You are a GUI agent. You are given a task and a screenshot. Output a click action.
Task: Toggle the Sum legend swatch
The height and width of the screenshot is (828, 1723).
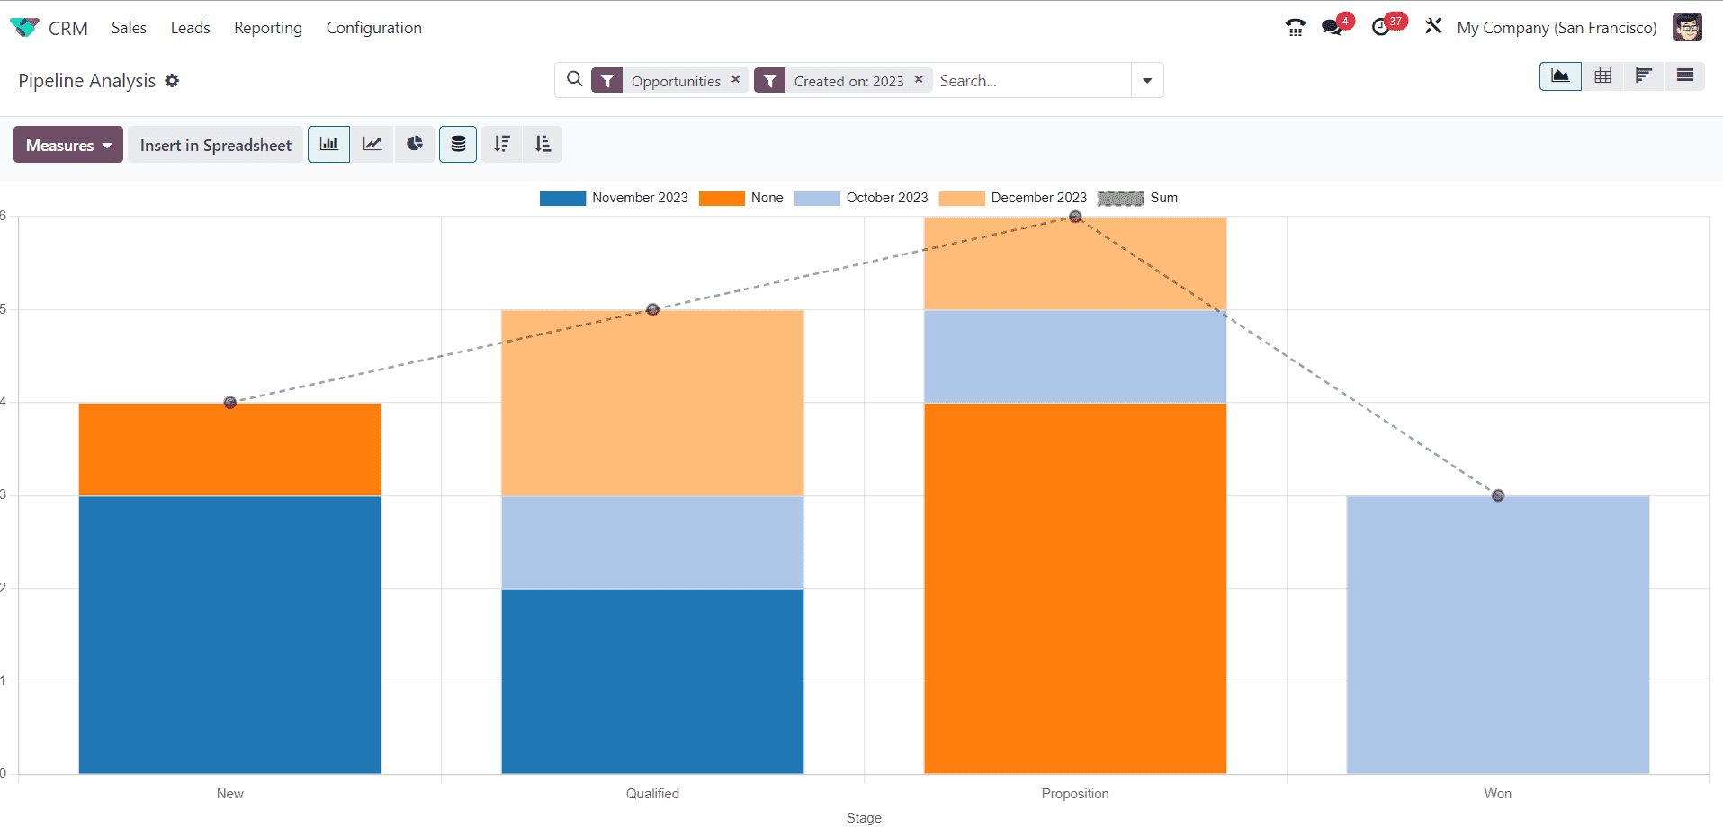click(1121, 199)
